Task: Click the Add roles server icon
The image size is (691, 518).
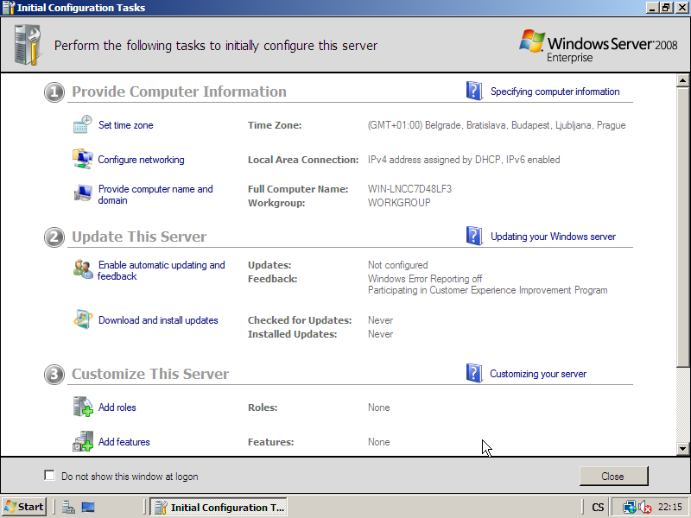Action: [83, 407]
